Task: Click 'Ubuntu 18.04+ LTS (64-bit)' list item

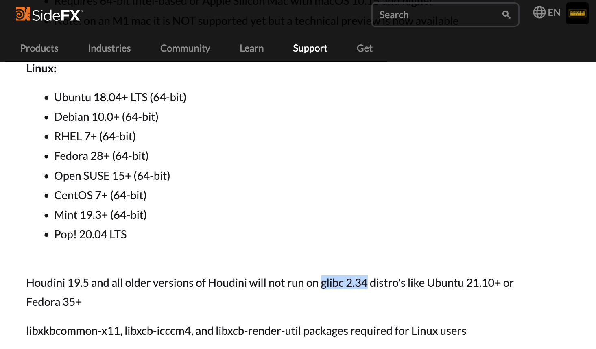Action: point(120,97)
